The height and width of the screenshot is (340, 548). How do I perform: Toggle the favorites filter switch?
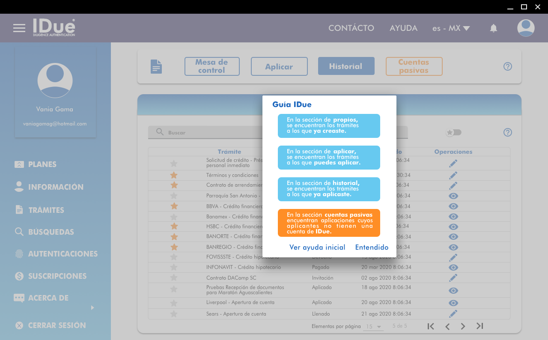pyautogui.click(x=453, y=132)
